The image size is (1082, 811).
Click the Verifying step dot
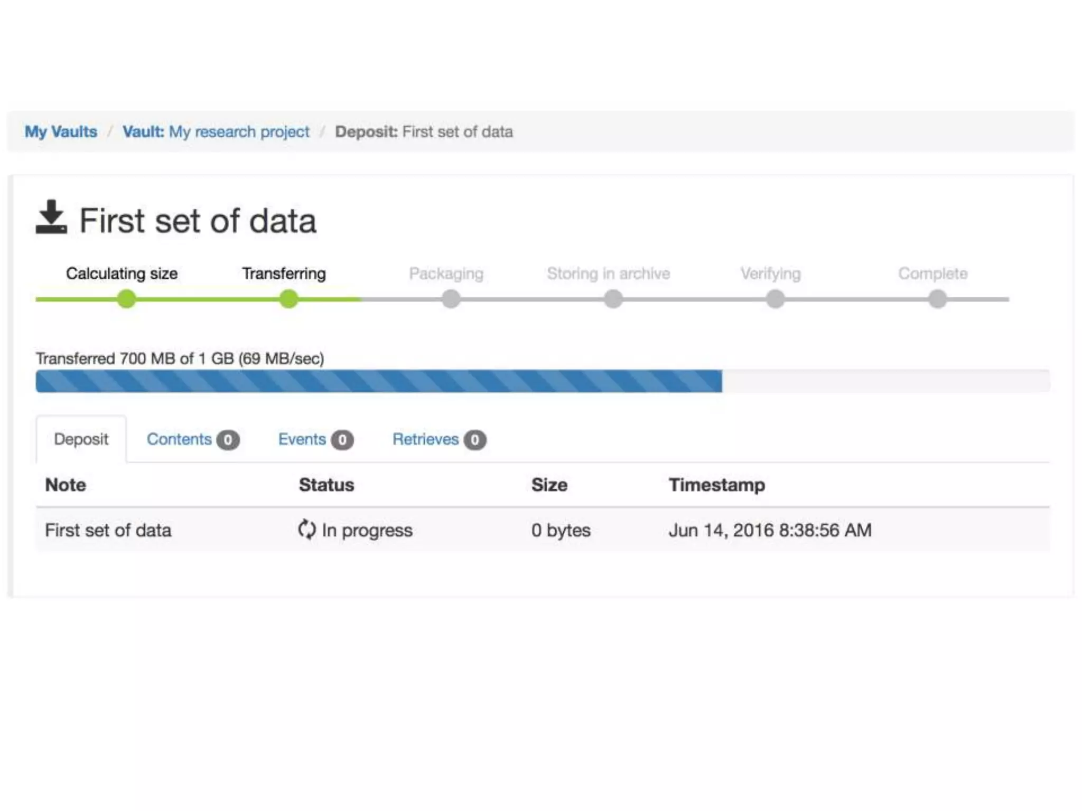[775, 299]
